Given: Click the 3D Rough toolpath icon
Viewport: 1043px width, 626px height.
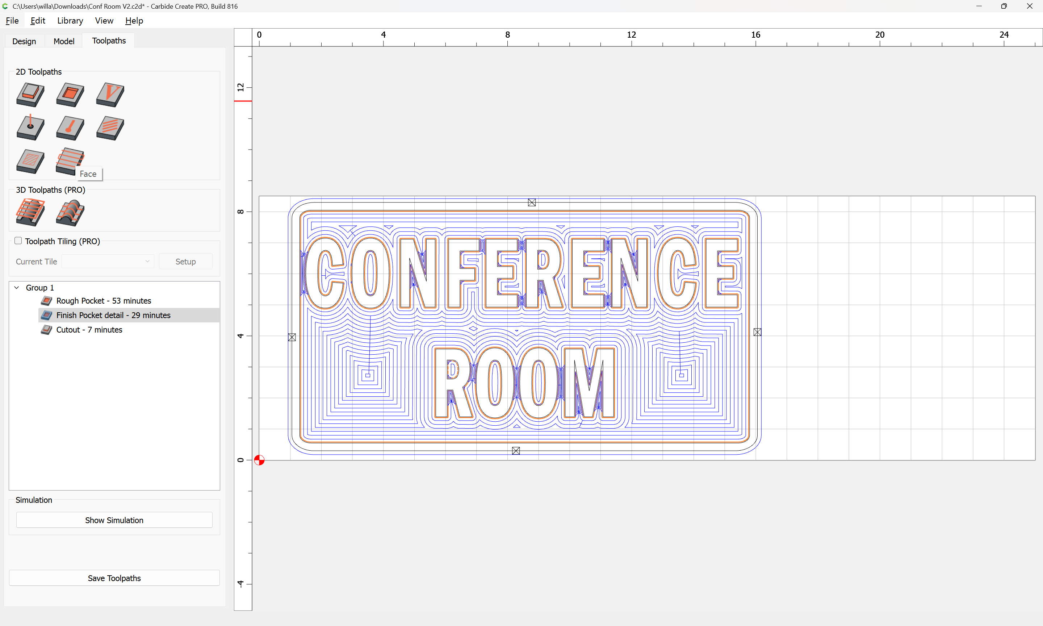Looking at the screenshot, I should (30, 212).
